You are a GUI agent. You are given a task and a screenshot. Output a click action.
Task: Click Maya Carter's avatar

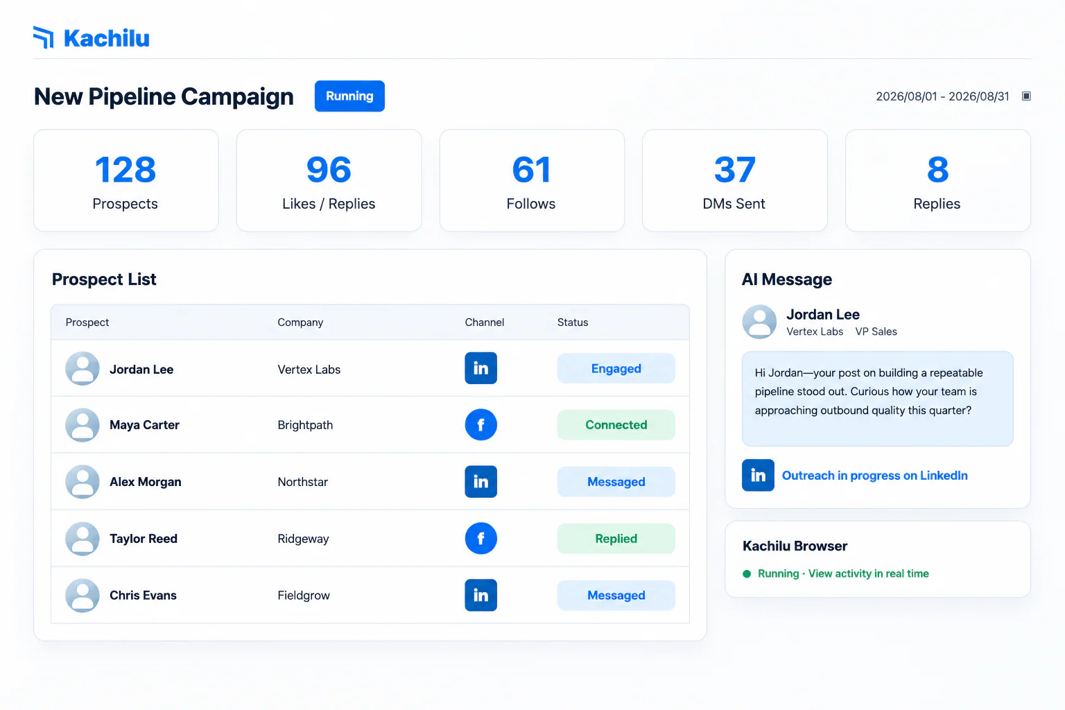coord(83,425)
